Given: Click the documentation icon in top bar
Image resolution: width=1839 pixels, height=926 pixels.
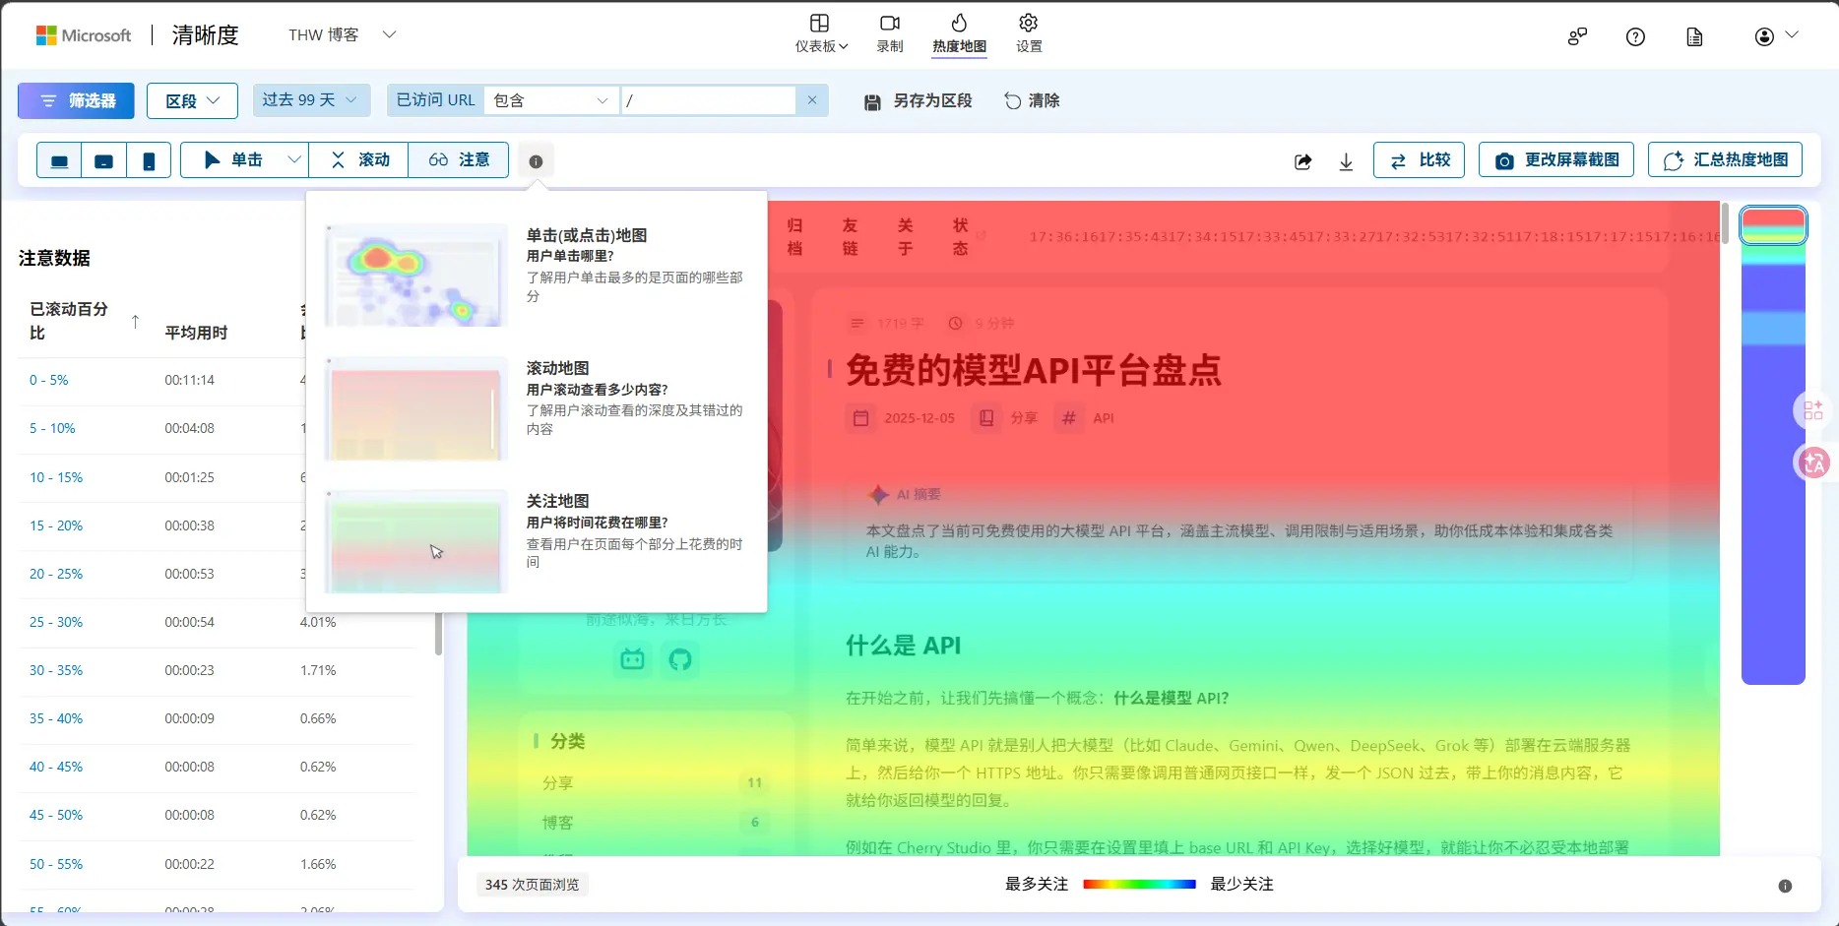Looking at the screenshot, I should click(x=1694, y=36).
